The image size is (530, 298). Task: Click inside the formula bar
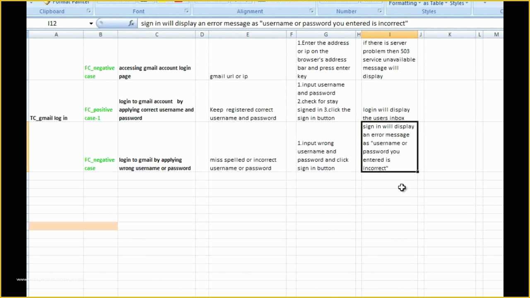[273, 23]
